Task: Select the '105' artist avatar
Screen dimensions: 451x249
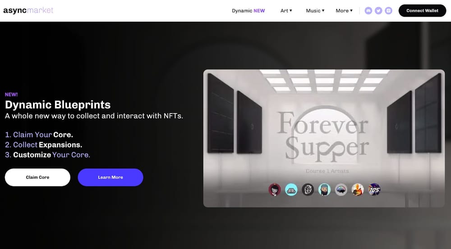Action: [374, 190]
